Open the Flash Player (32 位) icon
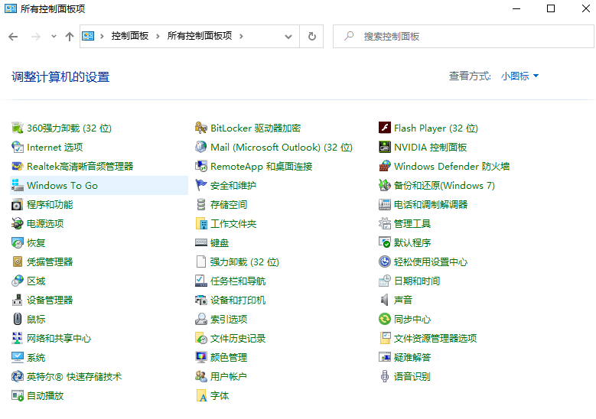Screen dimensions: 596x419 (385, 128)
